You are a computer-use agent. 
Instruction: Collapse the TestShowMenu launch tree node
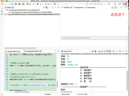[x=6, y=10]
